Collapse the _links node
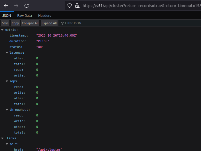Screen dimensions: 201x151 [2, 138]
